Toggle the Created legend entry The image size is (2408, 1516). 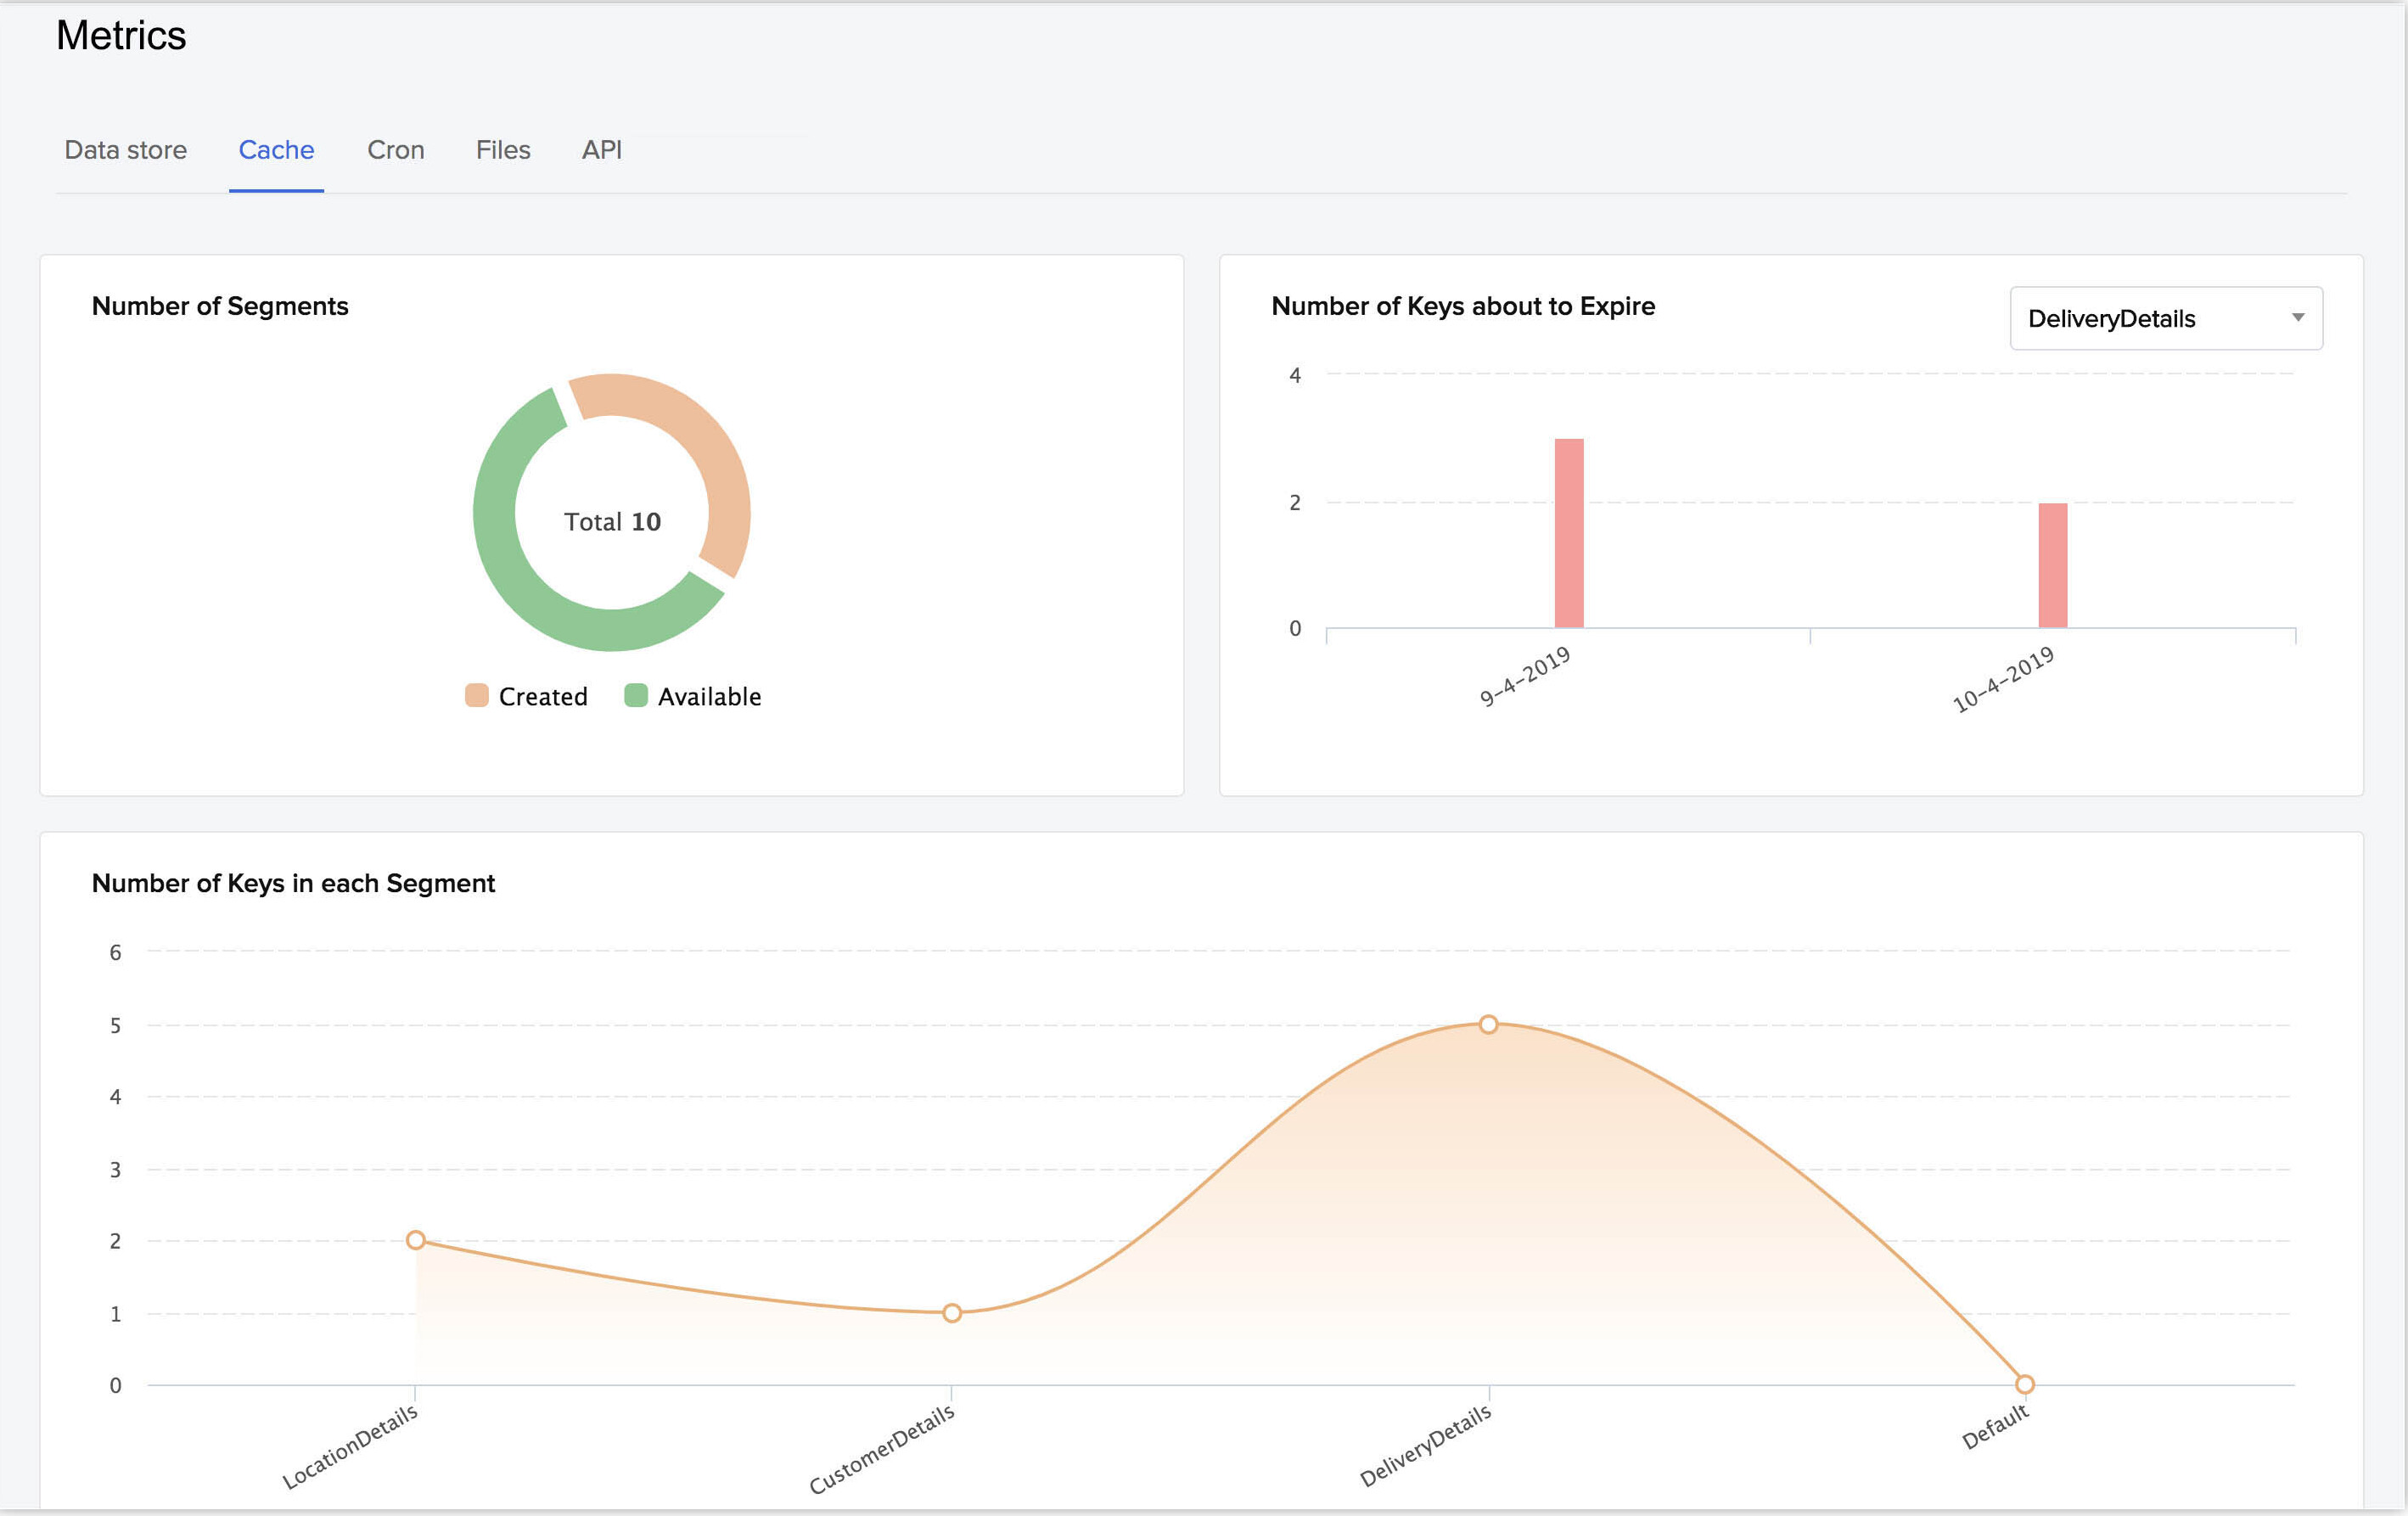click(543, 696)
